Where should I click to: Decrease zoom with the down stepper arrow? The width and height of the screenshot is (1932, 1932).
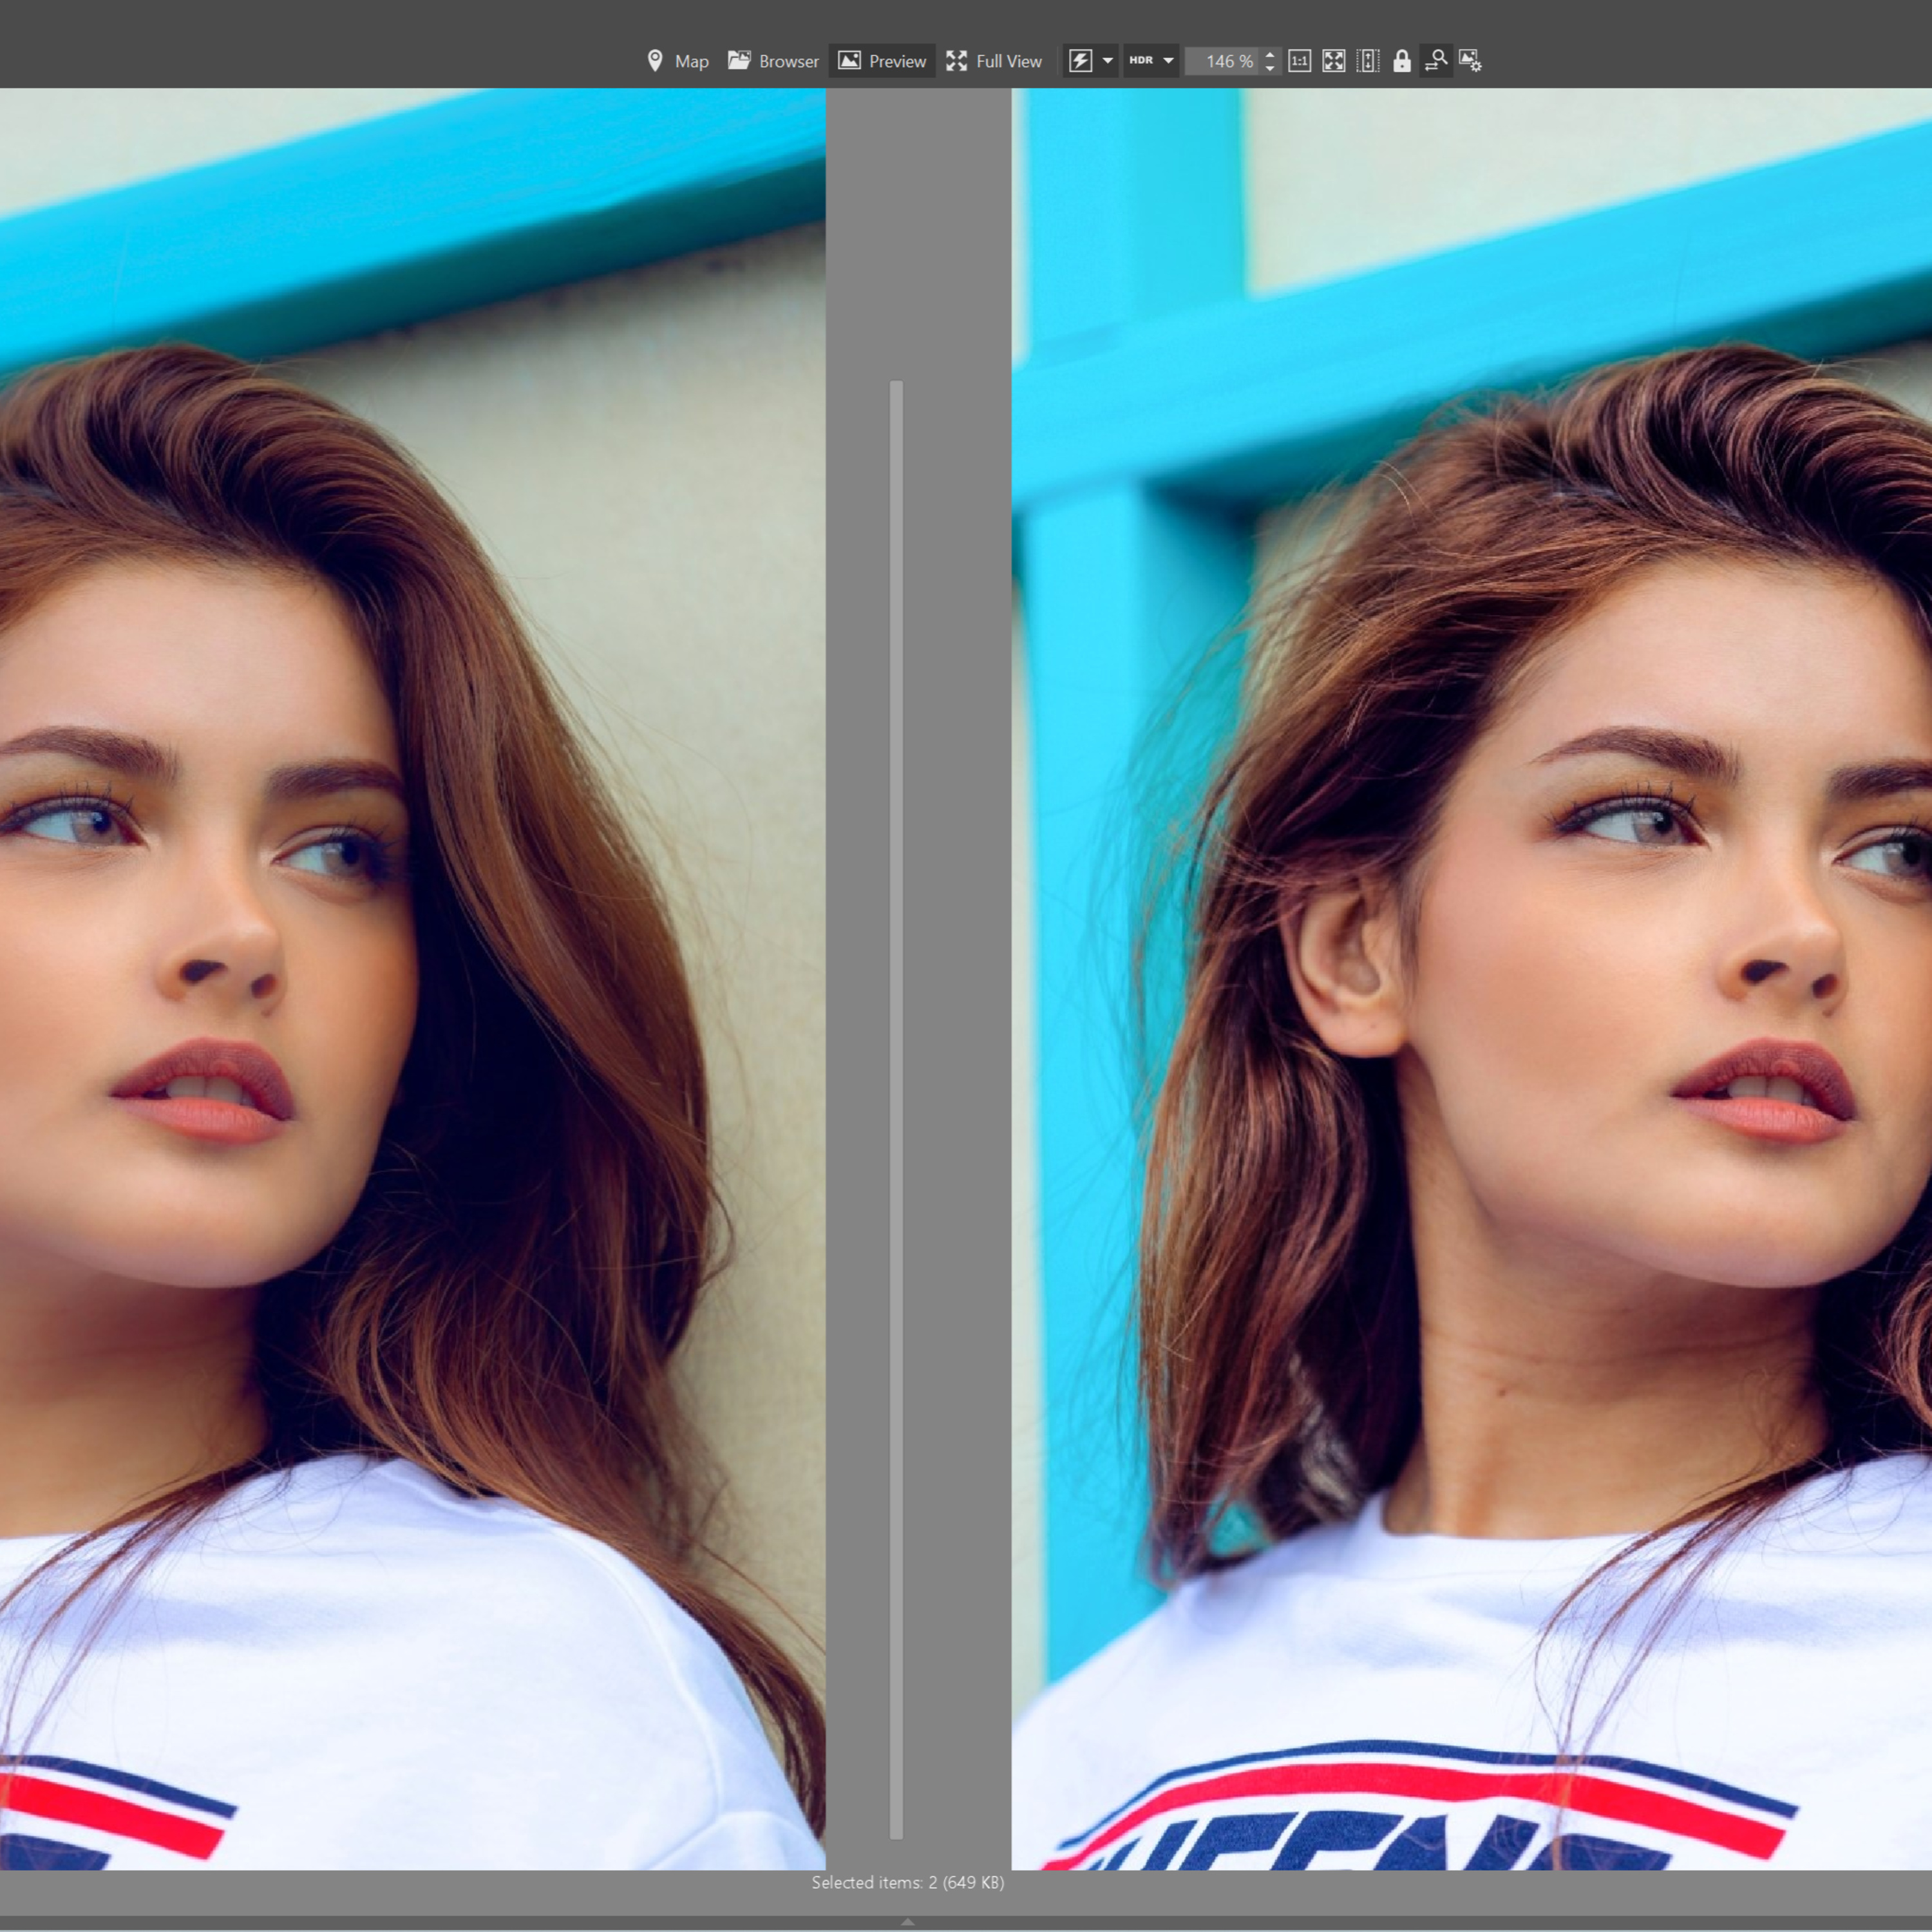pyautogui.click(x=1270, y=68)
